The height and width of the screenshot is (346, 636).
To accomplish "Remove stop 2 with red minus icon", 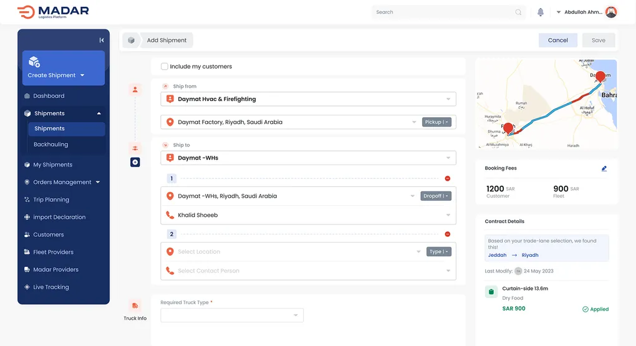I will [x=448, y=234].
